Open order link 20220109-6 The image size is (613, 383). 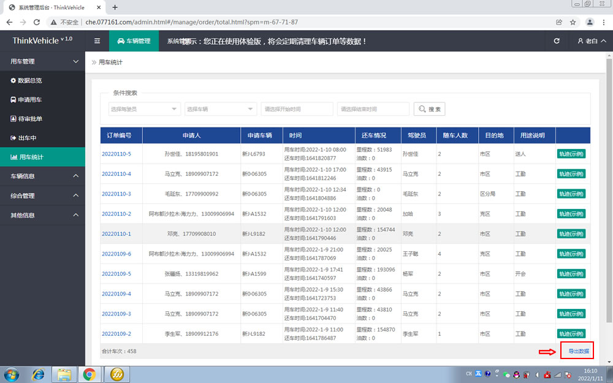pyautogui.click(x=116, y=254)
